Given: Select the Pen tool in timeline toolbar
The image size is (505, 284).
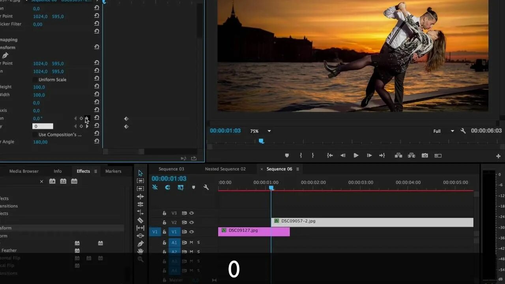Looking at the screenshot, I should [x=140, y=243].
